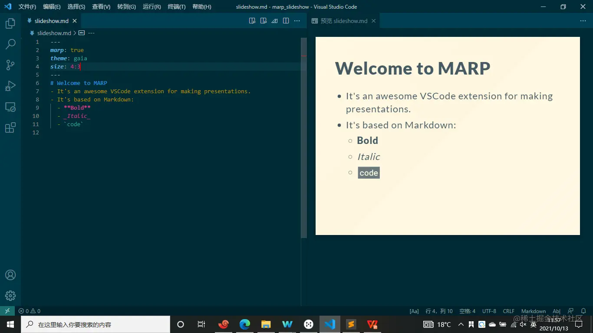Screen dimensions: 593x333
Task: Open the Explorer view in activity bar
Action: 10,23
